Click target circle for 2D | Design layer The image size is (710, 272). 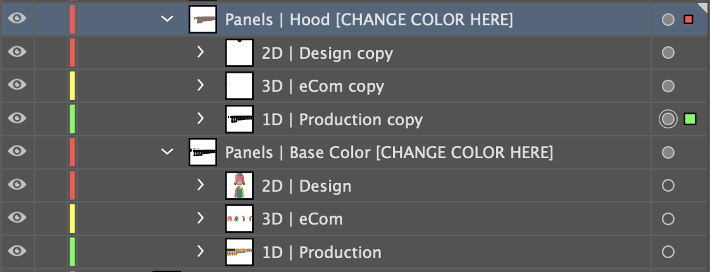click(x=668, y=185)
